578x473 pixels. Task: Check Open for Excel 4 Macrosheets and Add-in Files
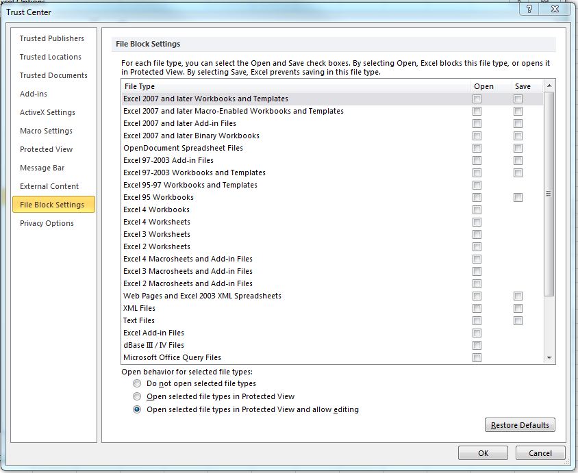click(x=477, y=259)
